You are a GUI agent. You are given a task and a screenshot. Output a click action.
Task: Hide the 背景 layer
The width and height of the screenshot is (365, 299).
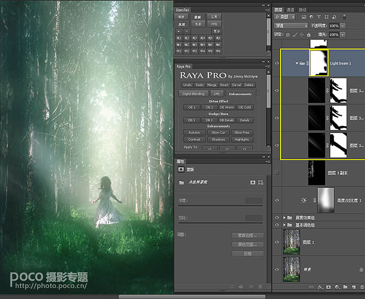coord(277,270)
